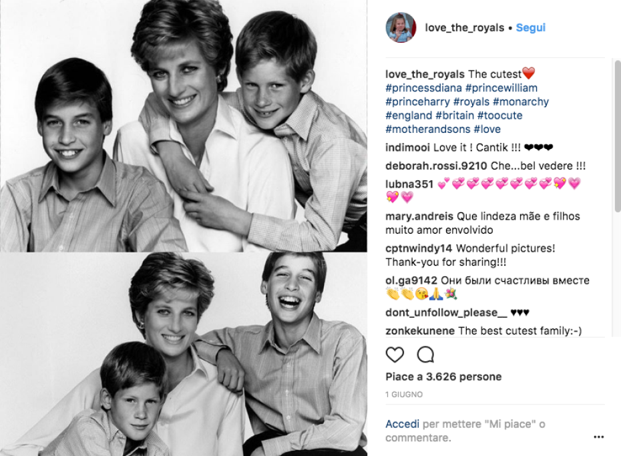The image size is (621, 456).
Task: Click the top black-and-white family photo
Action: coord(183,126)
